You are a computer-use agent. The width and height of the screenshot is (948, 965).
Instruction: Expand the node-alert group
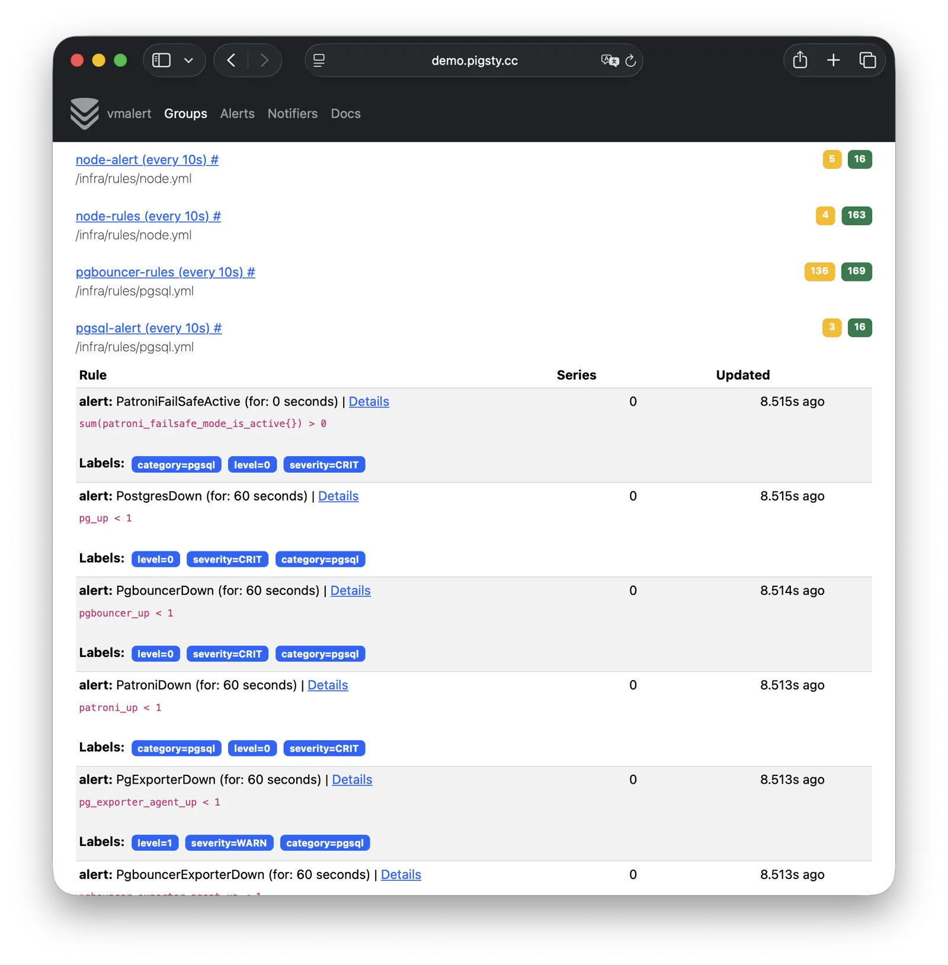pyautogui.click(x=146, y=160)
